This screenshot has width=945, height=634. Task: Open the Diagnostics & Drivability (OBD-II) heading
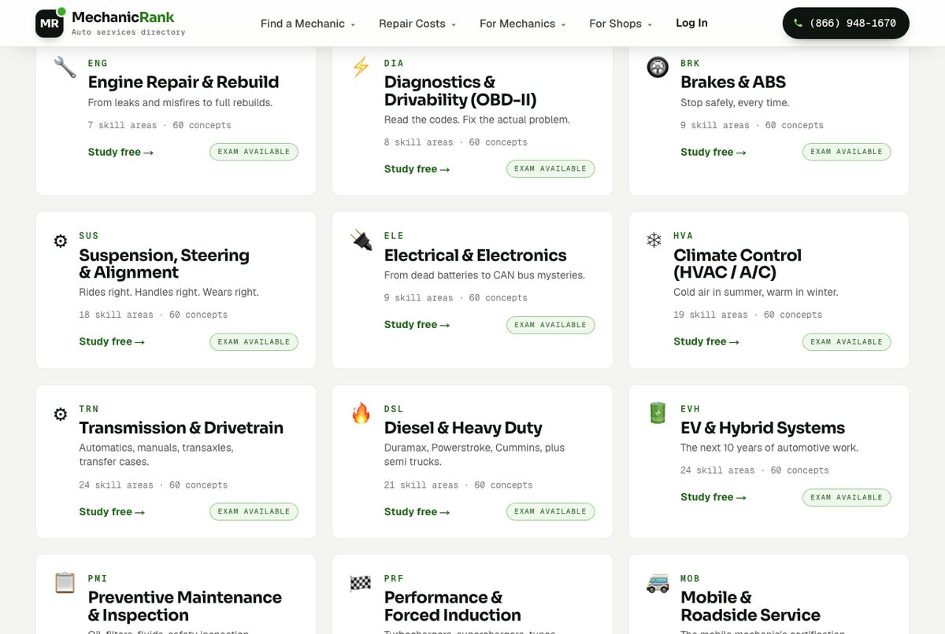[461, 90]
